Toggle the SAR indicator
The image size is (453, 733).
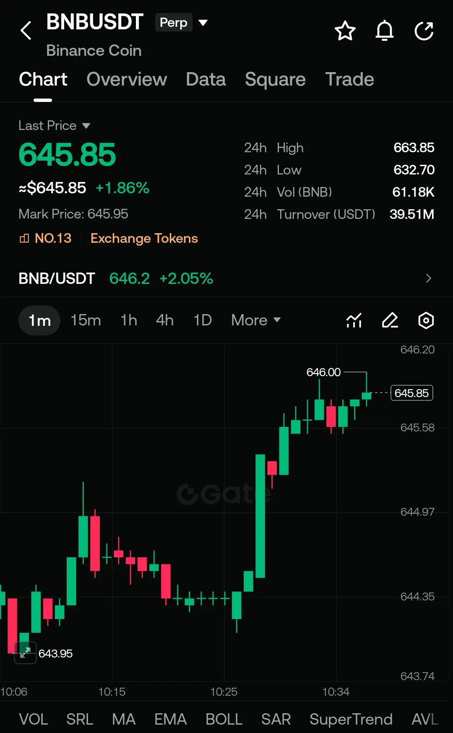coord(276,719)
